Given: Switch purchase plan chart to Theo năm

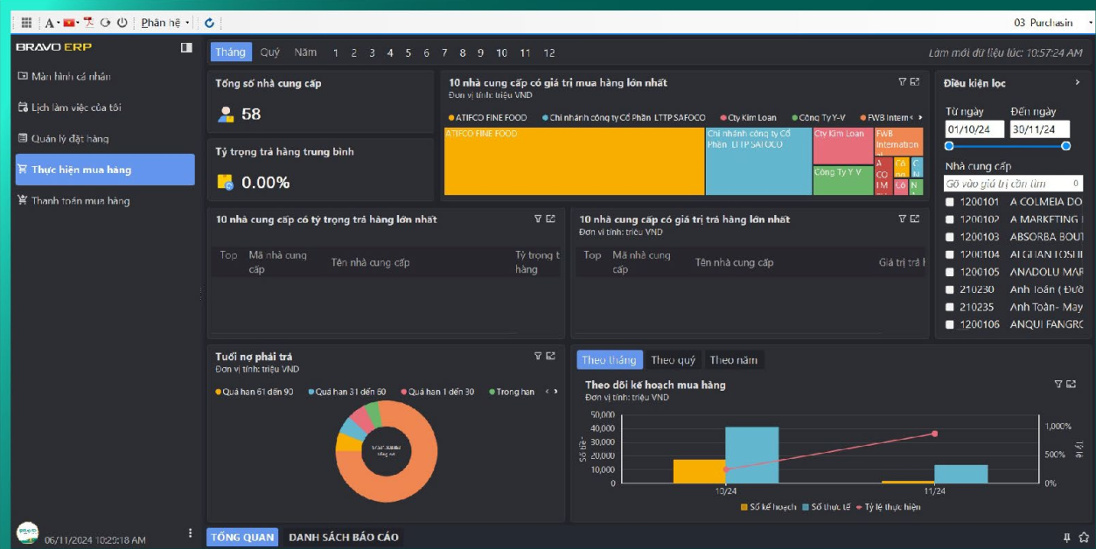Looking at the screenshot, I should point(734,360).
